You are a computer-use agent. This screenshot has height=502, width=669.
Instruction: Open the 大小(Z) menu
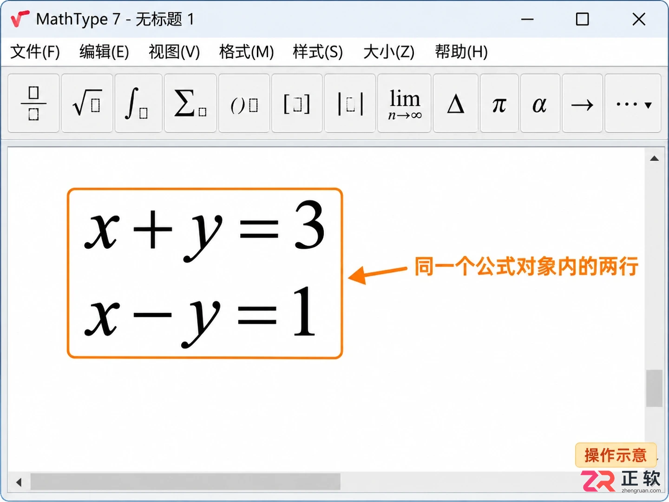click(x=389, y=52)
